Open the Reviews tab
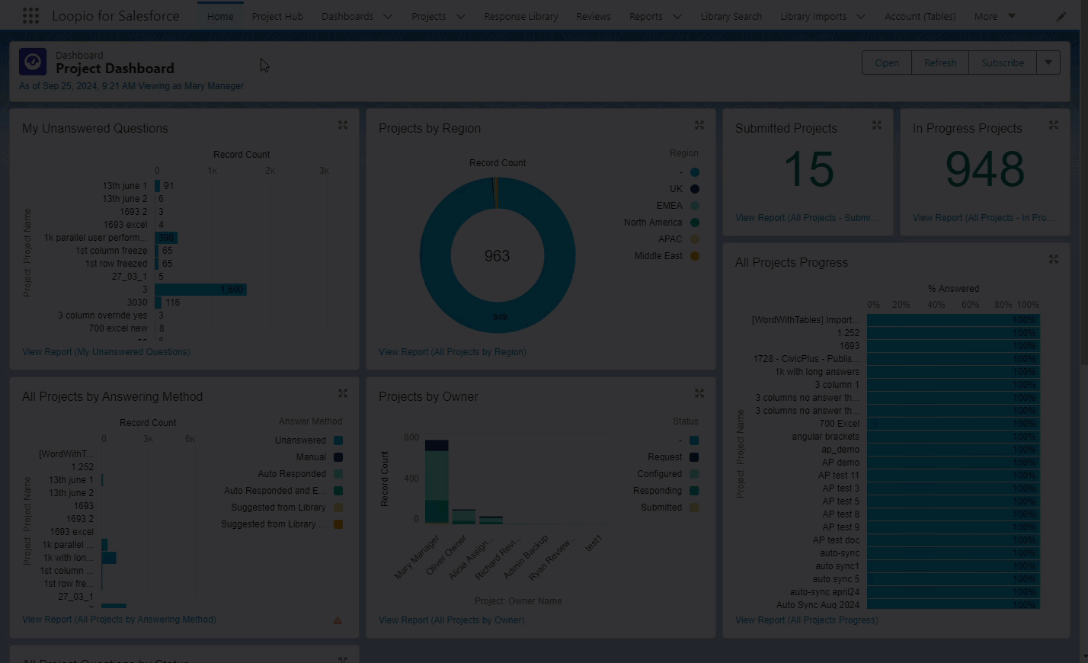The height and width of the screenshot is (663, 1088). tap(594, 16)
